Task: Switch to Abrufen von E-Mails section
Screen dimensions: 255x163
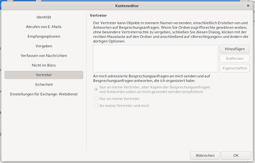Action: (x=44, y=27)
